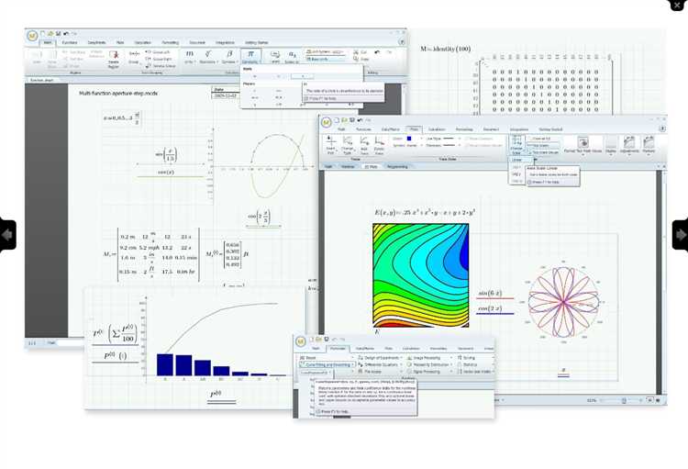Click the worksheet title 'Multi-function aperture-step.mcdx'
The image size is (688, 469).
pyautogui.click(x=118, y=93)
